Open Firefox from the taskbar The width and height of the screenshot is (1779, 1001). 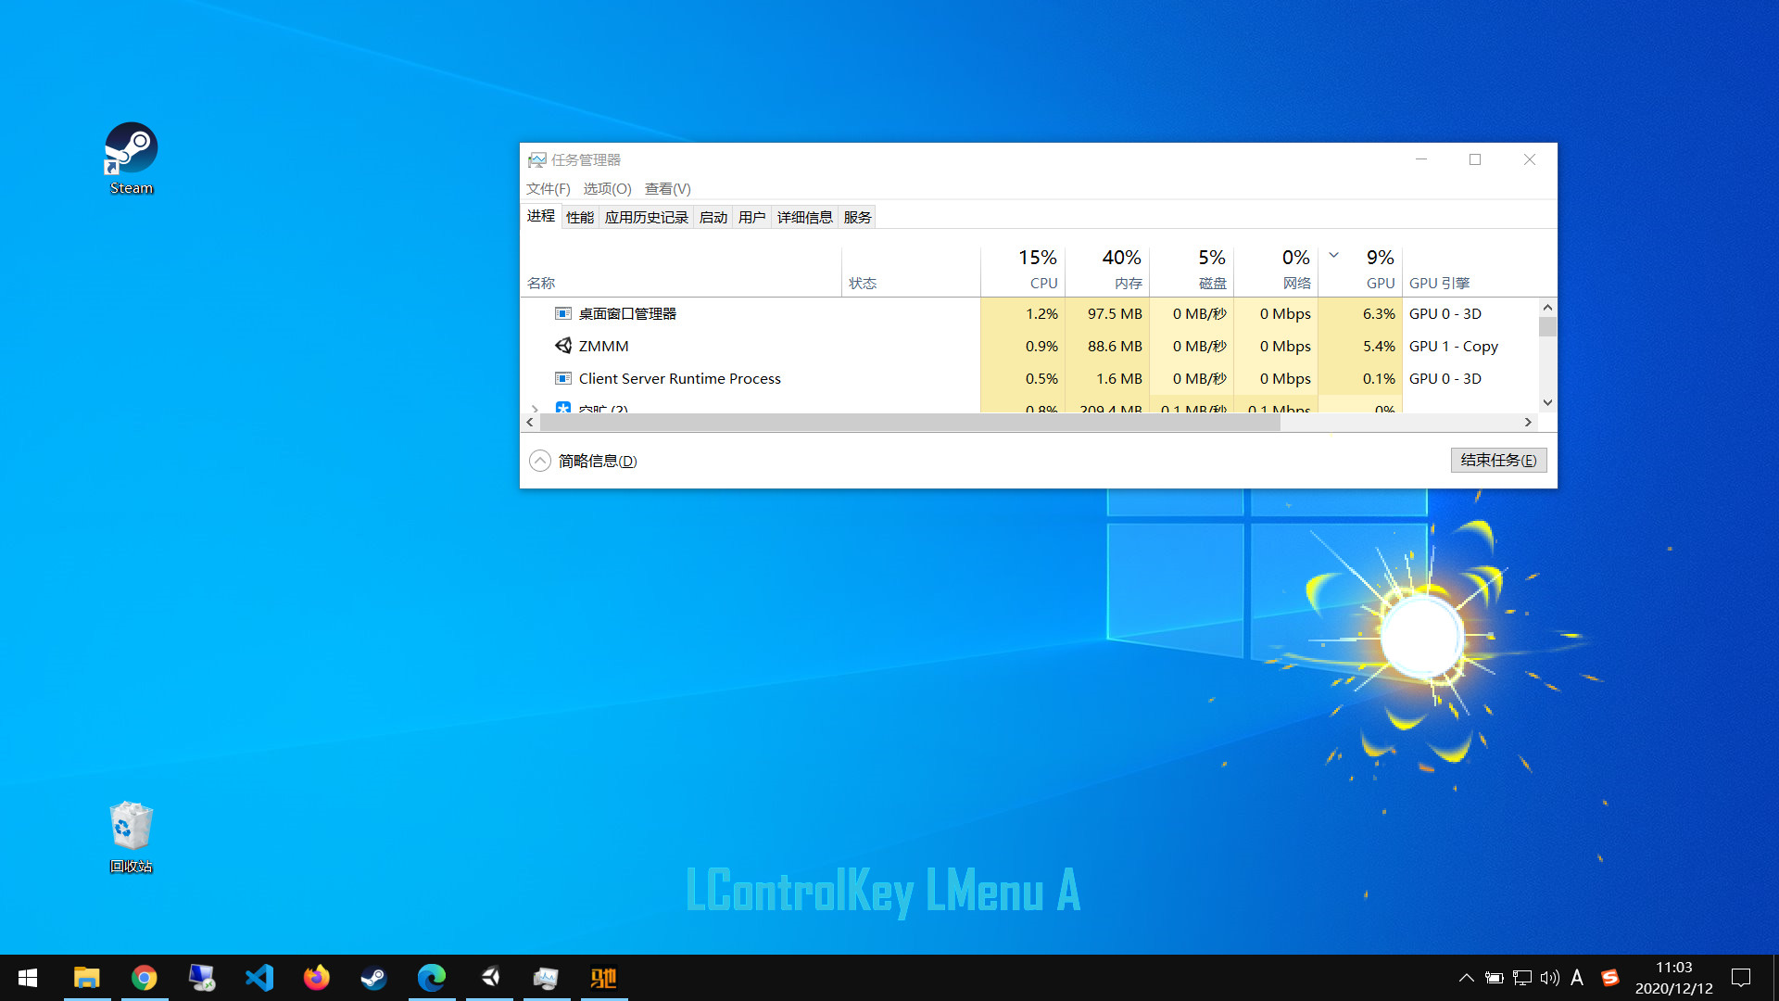pos(317,978)
